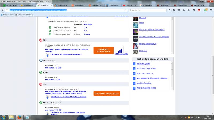
Task: Open the Fichier menu
Action: click(x=3, y=1)
